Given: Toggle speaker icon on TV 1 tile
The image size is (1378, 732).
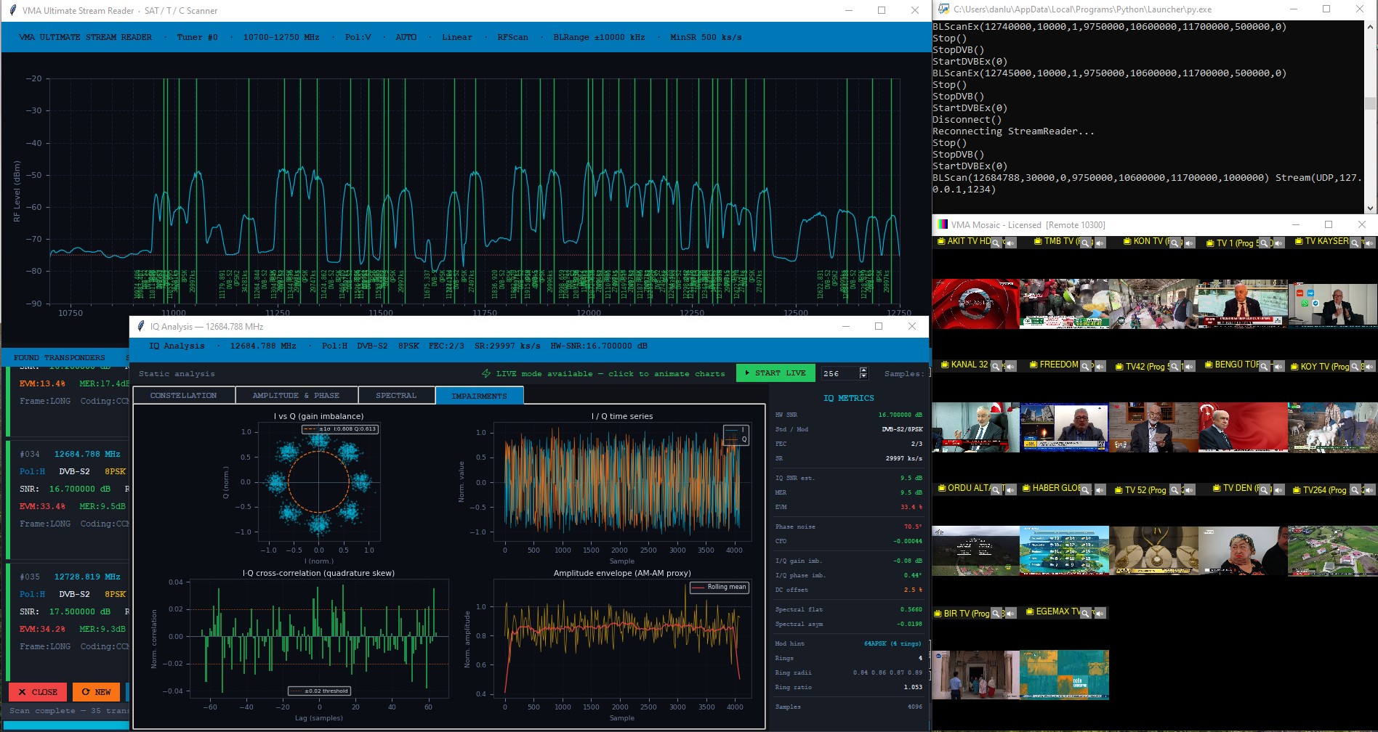Looking at the screenshot, I should 1279,243.
